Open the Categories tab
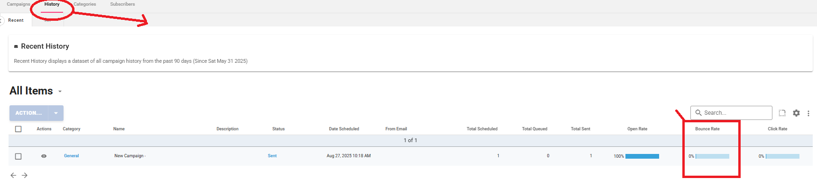The width and height of the screenshot is (817, 187). 85,4
